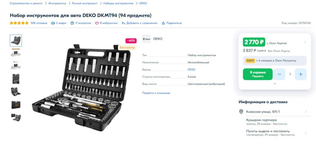Viewport: 316px width, 149px height.
Task: Open the 508 отзывов reviews link
Action: (39, 23)
